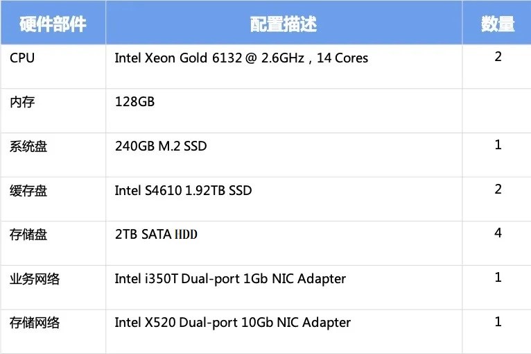This screenshot has height=354, width=531.
Task: Select the 内存 row label
Action: click(x=22, y=102)
